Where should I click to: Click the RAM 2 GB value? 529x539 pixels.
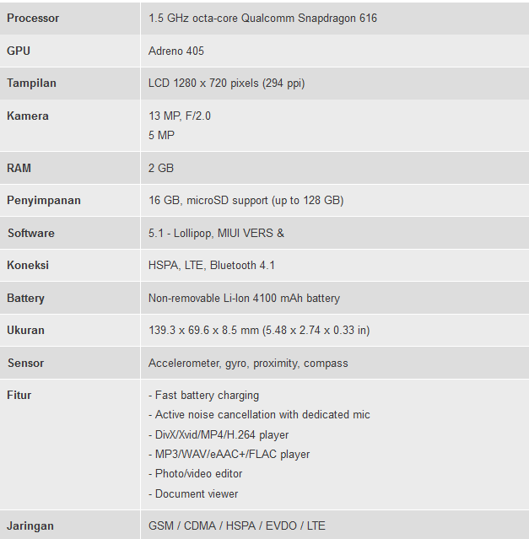(x=161, y=168)
